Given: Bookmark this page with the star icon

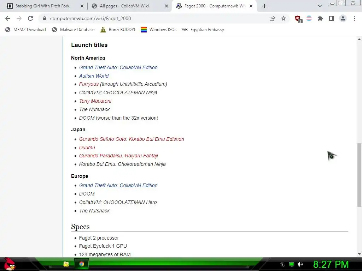Looking at the screenshot, I should click(x=284, y=18).
